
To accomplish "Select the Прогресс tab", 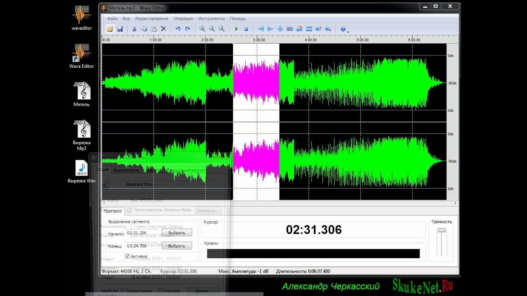I will click(x=112, y=211).
